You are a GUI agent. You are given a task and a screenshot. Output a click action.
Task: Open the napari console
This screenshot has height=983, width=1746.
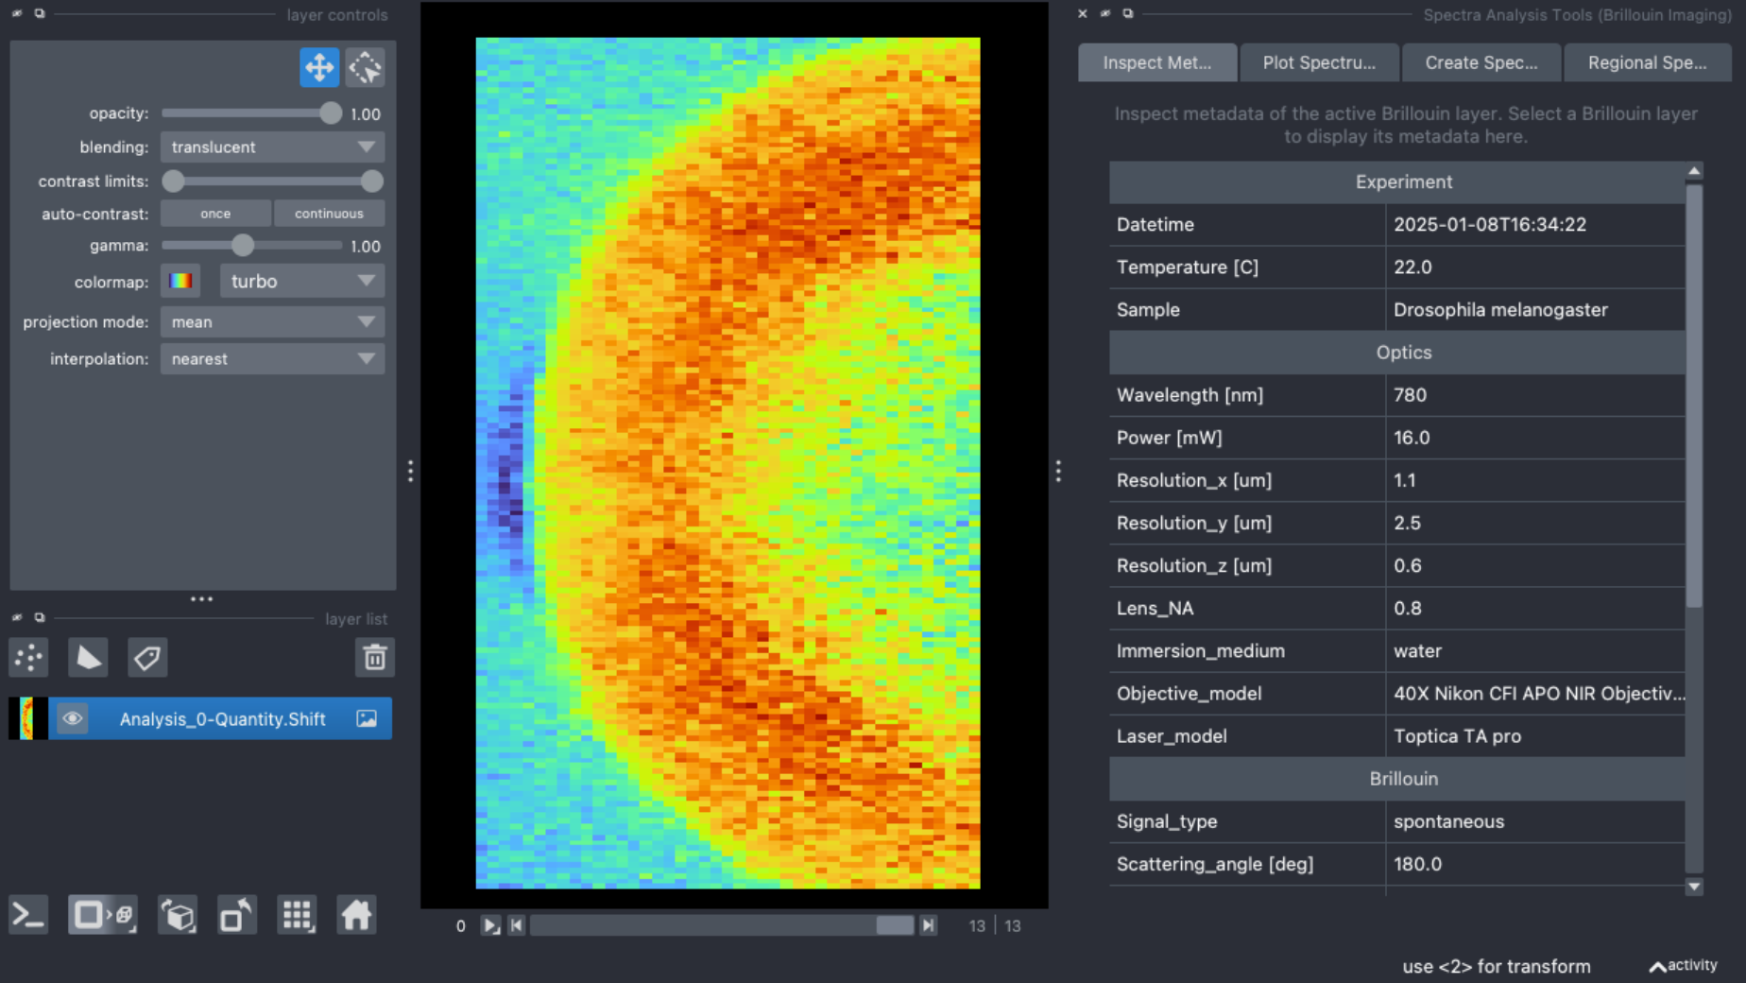(28, 915)
